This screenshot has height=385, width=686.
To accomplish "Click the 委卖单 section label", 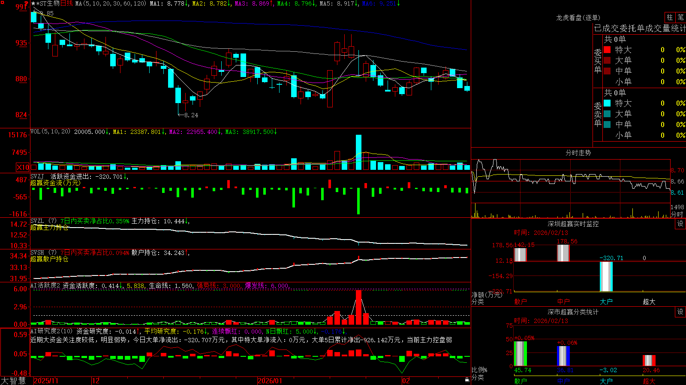I will [x=598, y=114].
